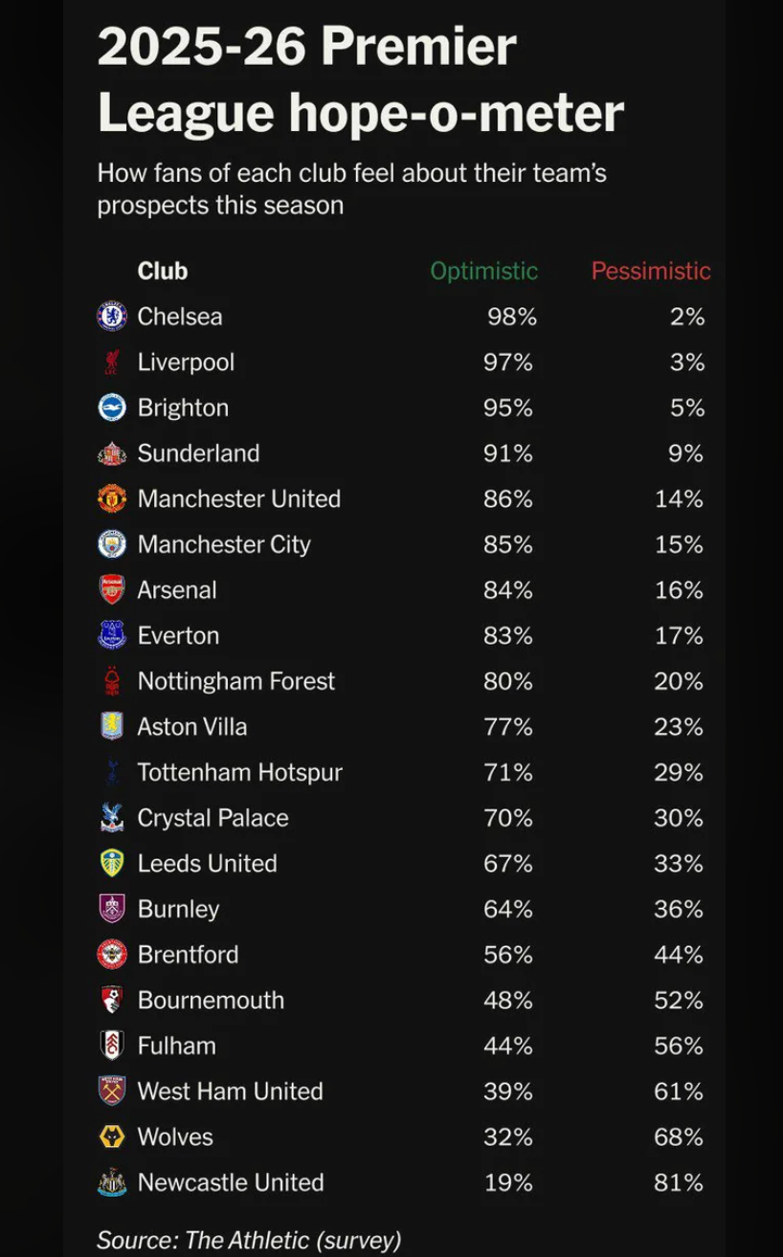Click the Fulham club crest icon
The height and width of the screenshot is (1257, 783).
click(x=112, y=1046)
